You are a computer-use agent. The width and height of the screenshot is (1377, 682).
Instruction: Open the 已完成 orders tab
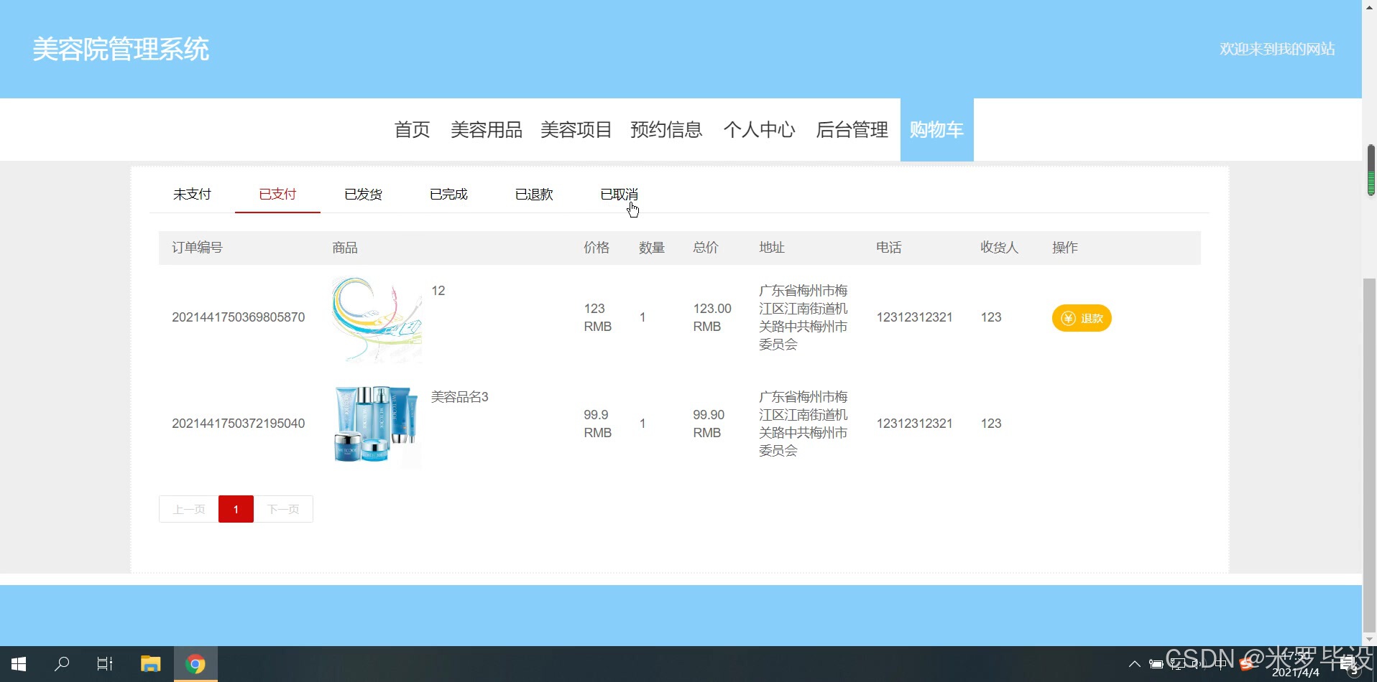coord(448,195)
